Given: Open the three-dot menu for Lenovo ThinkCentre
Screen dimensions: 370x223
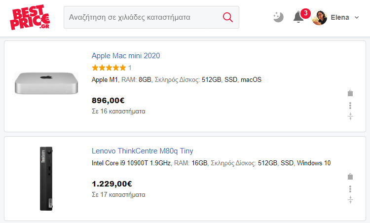Looking at the screenshot, I should [350, 189].
